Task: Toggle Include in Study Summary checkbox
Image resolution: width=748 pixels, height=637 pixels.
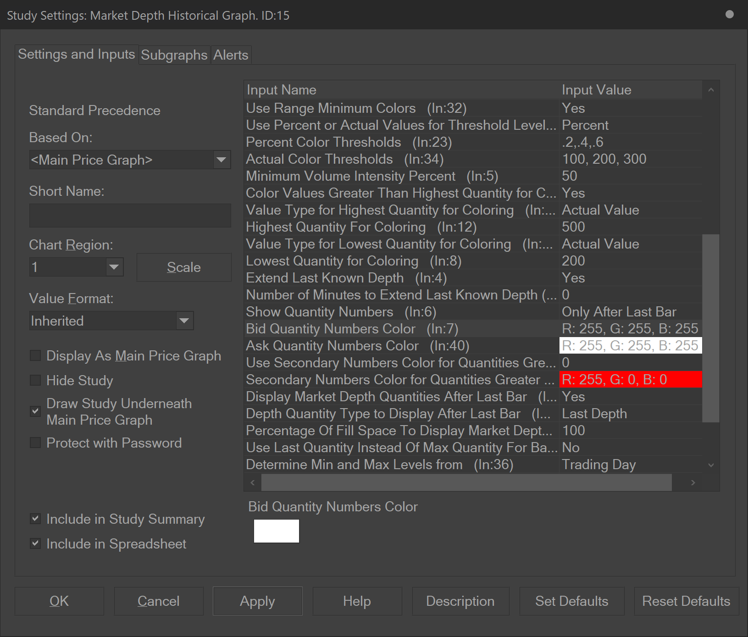Action: [35, 519]
